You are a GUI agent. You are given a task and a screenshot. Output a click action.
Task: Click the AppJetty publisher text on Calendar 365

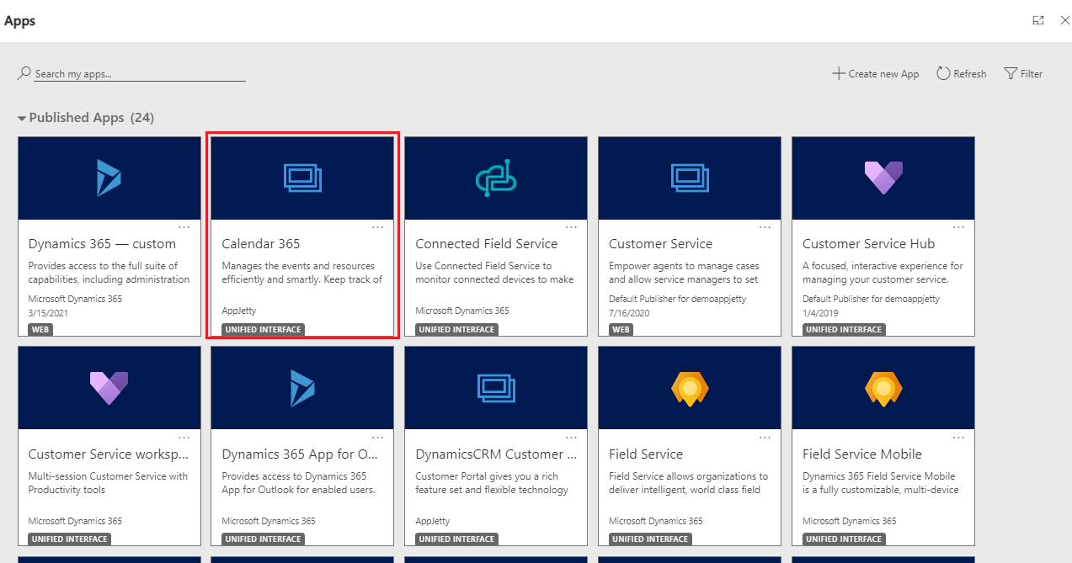click(238, 311)
